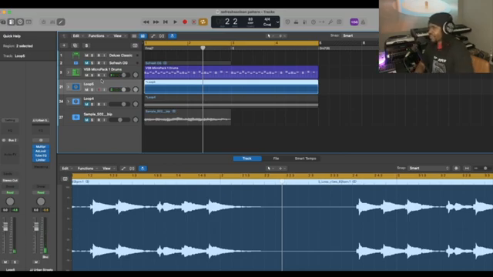Select the VSB MicroPack 1 Drums purple region
The height and width of the screenshot is (277, 493).
click(x=231, y=72)
